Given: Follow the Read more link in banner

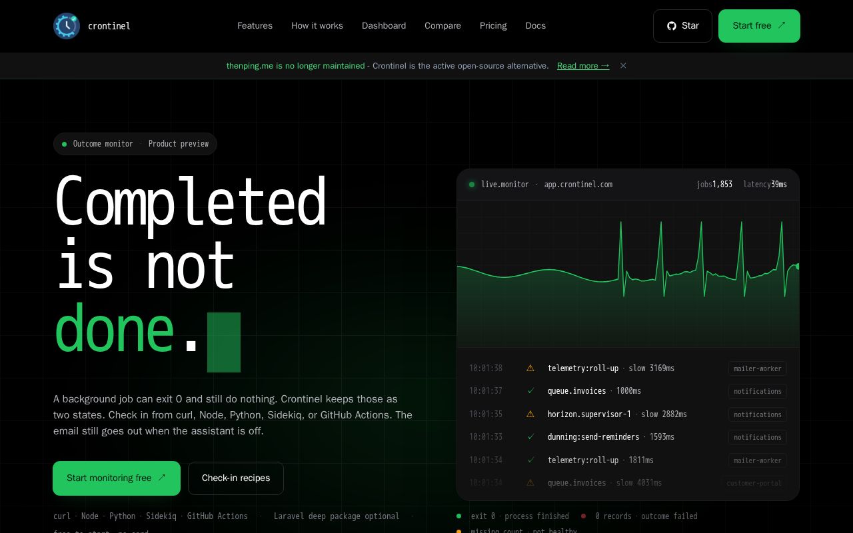Looking at the screenshot, I should click(x=583, y=65).
